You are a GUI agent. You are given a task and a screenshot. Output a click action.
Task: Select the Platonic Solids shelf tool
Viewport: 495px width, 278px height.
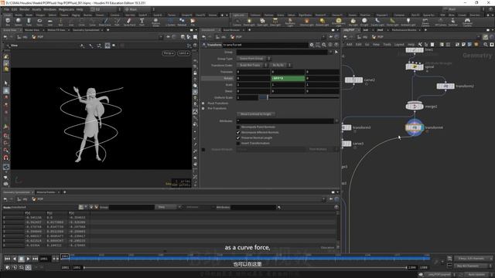pos(155,22)
